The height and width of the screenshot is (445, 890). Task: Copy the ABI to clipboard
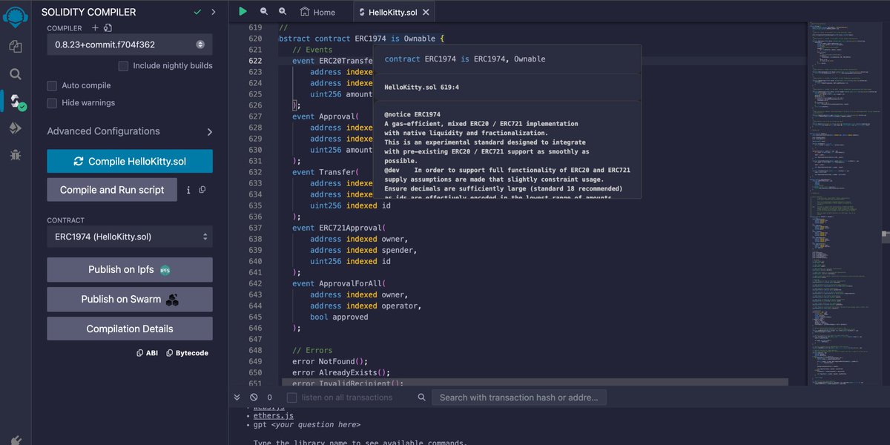point(146,352)
